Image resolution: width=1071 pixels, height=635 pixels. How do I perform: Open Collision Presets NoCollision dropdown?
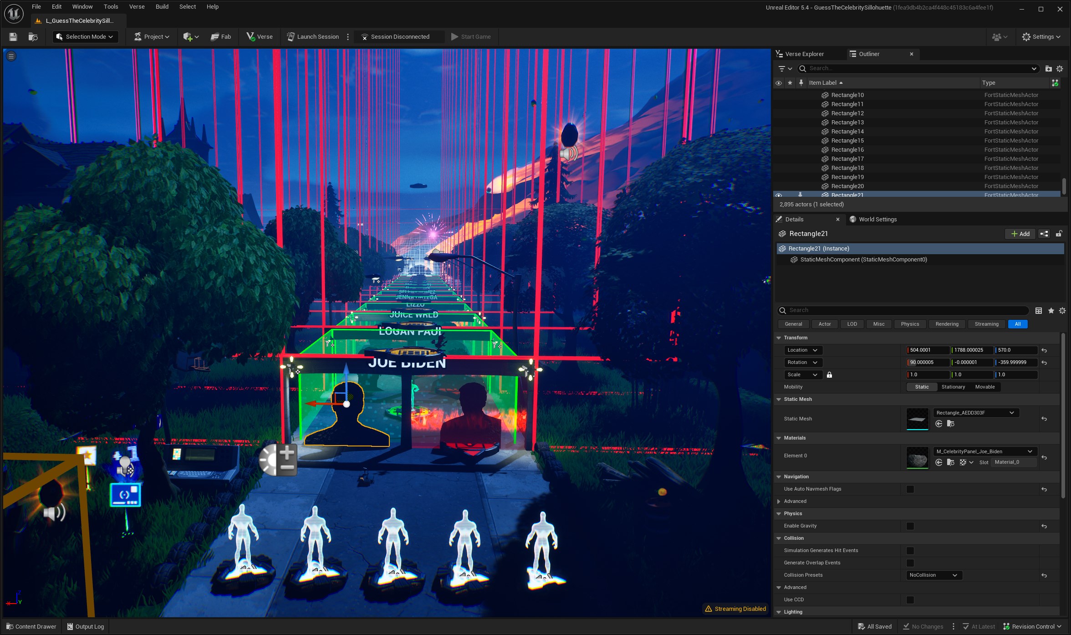[933, 575]
